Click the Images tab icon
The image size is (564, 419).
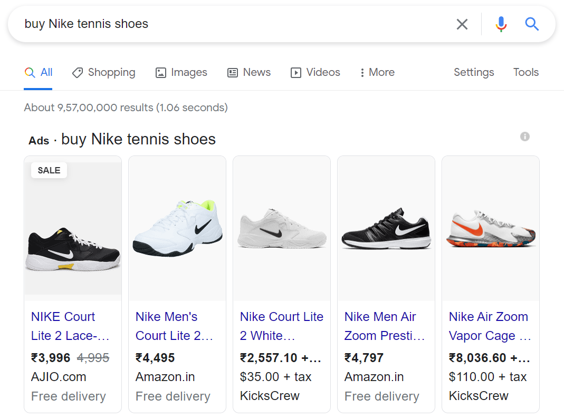tap(160, 72)
